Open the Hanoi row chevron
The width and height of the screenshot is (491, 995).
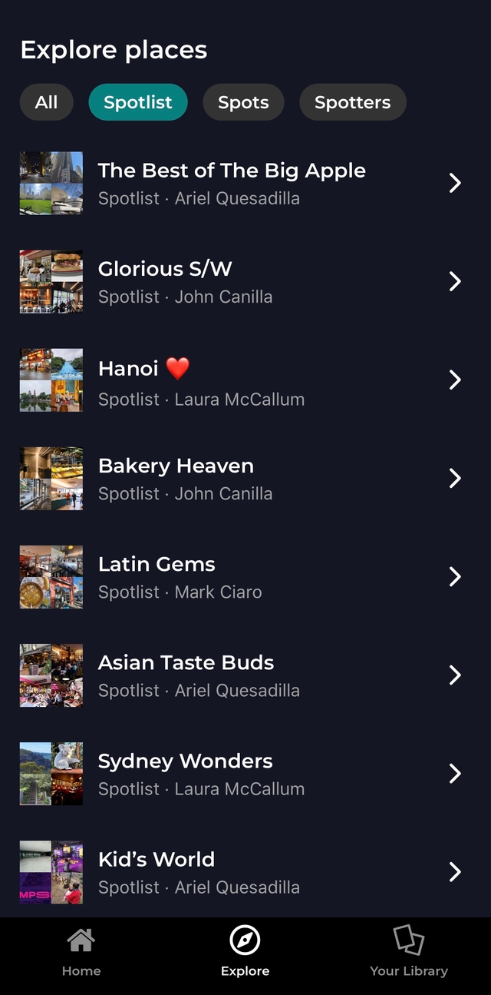pos(455,380)
